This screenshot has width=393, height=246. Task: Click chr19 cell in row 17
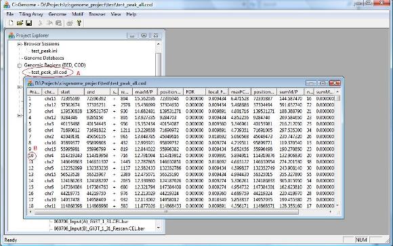(50, 200)
